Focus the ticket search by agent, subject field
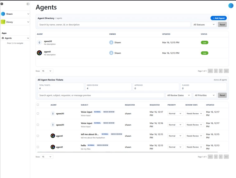Image resolution: width=236 pixels, height=178 pixels. 101,95
